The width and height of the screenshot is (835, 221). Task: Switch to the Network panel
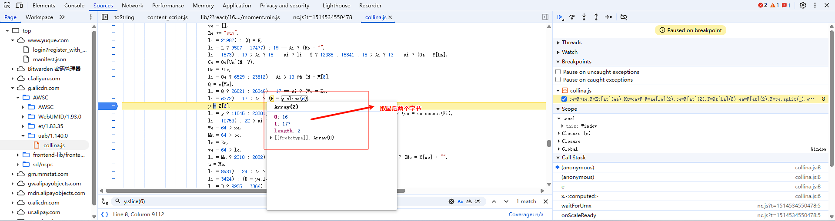(133, 6)
